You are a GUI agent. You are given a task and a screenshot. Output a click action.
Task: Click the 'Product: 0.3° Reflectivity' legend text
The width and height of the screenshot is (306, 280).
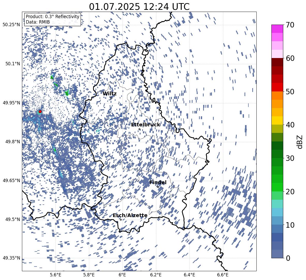(x=52, y=17)
